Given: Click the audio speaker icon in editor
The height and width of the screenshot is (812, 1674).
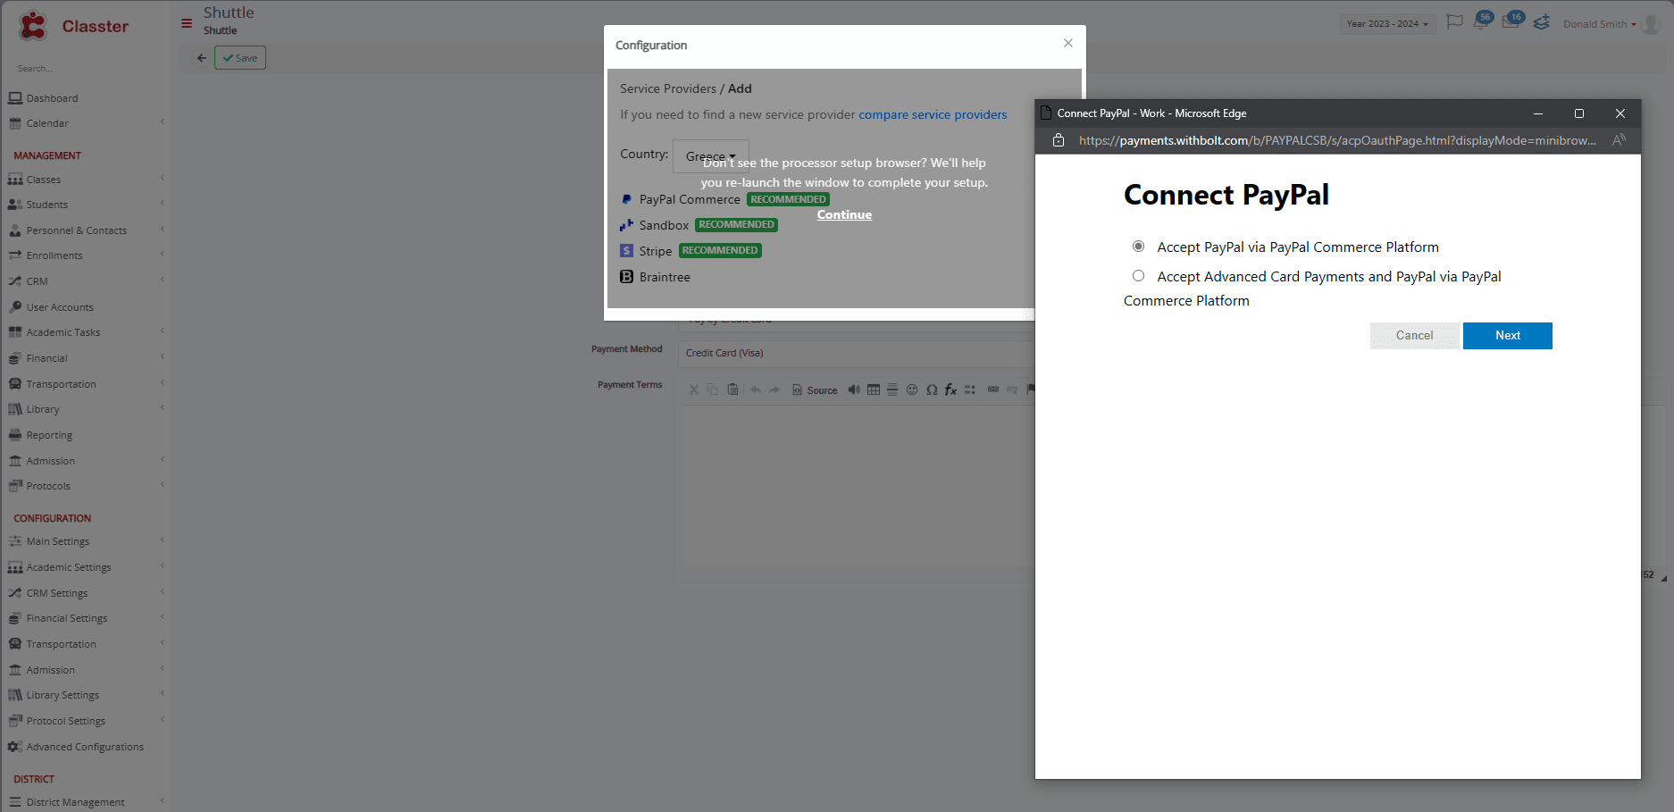Looking at the screenshot, I should point(854,389).
